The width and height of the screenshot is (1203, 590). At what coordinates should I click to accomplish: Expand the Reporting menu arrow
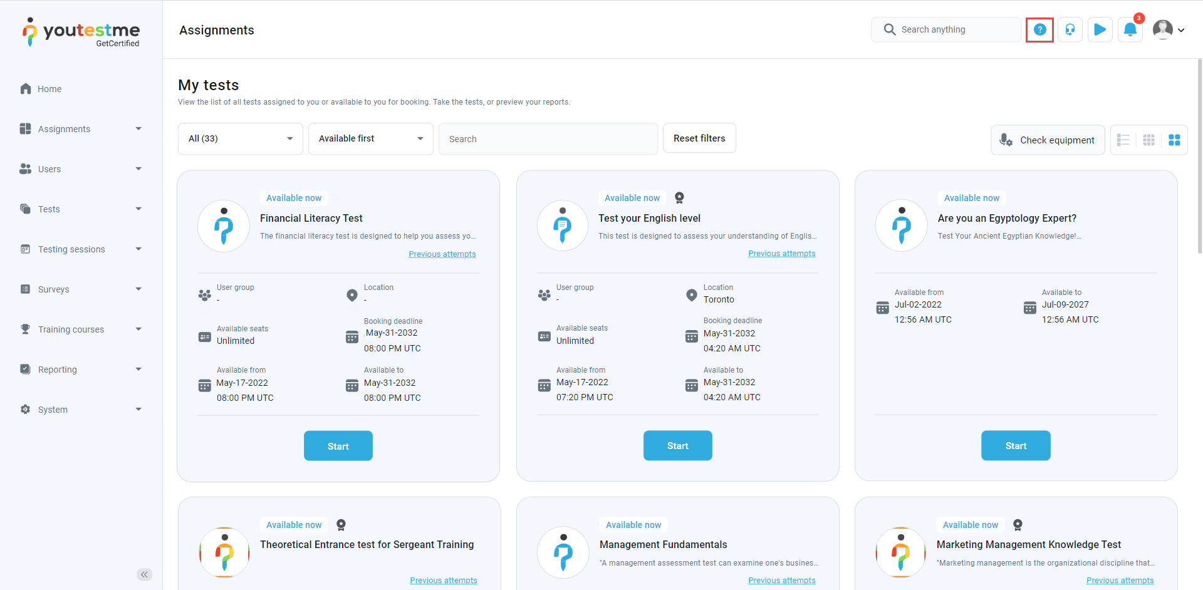pos(138,369)
